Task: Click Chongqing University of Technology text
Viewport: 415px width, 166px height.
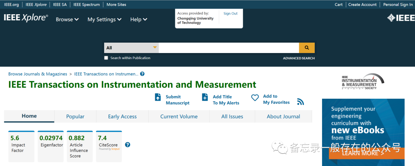Action: 195,21
